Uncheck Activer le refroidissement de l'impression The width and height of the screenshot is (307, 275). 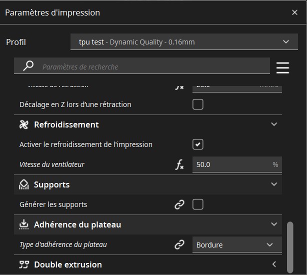pyautogui.click(x=198, y=144)
